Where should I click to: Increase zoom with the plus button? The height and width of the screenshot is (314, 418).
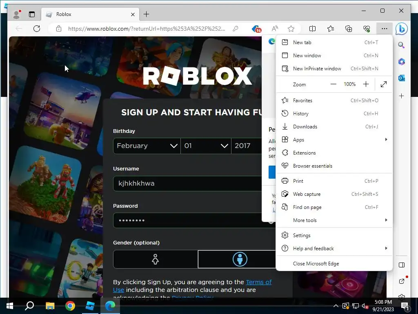pos(366,84)
